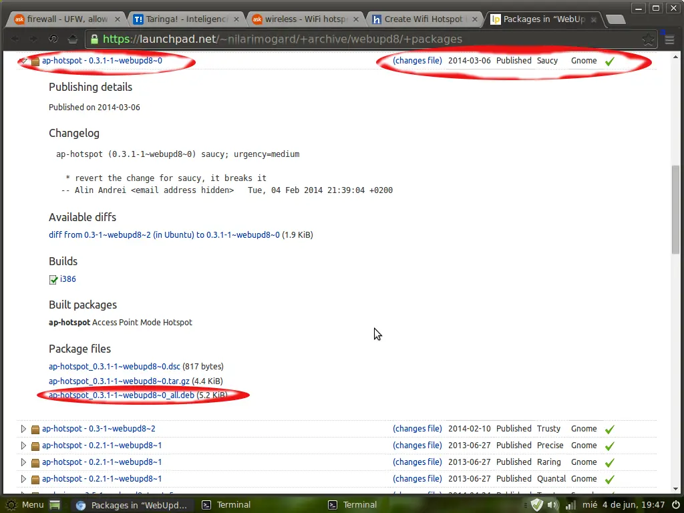Open the ap-hotspot - 0.3.1-1~webupd8~0 link
The width and height of the screenshot is (684, 513).
point(102,61)
